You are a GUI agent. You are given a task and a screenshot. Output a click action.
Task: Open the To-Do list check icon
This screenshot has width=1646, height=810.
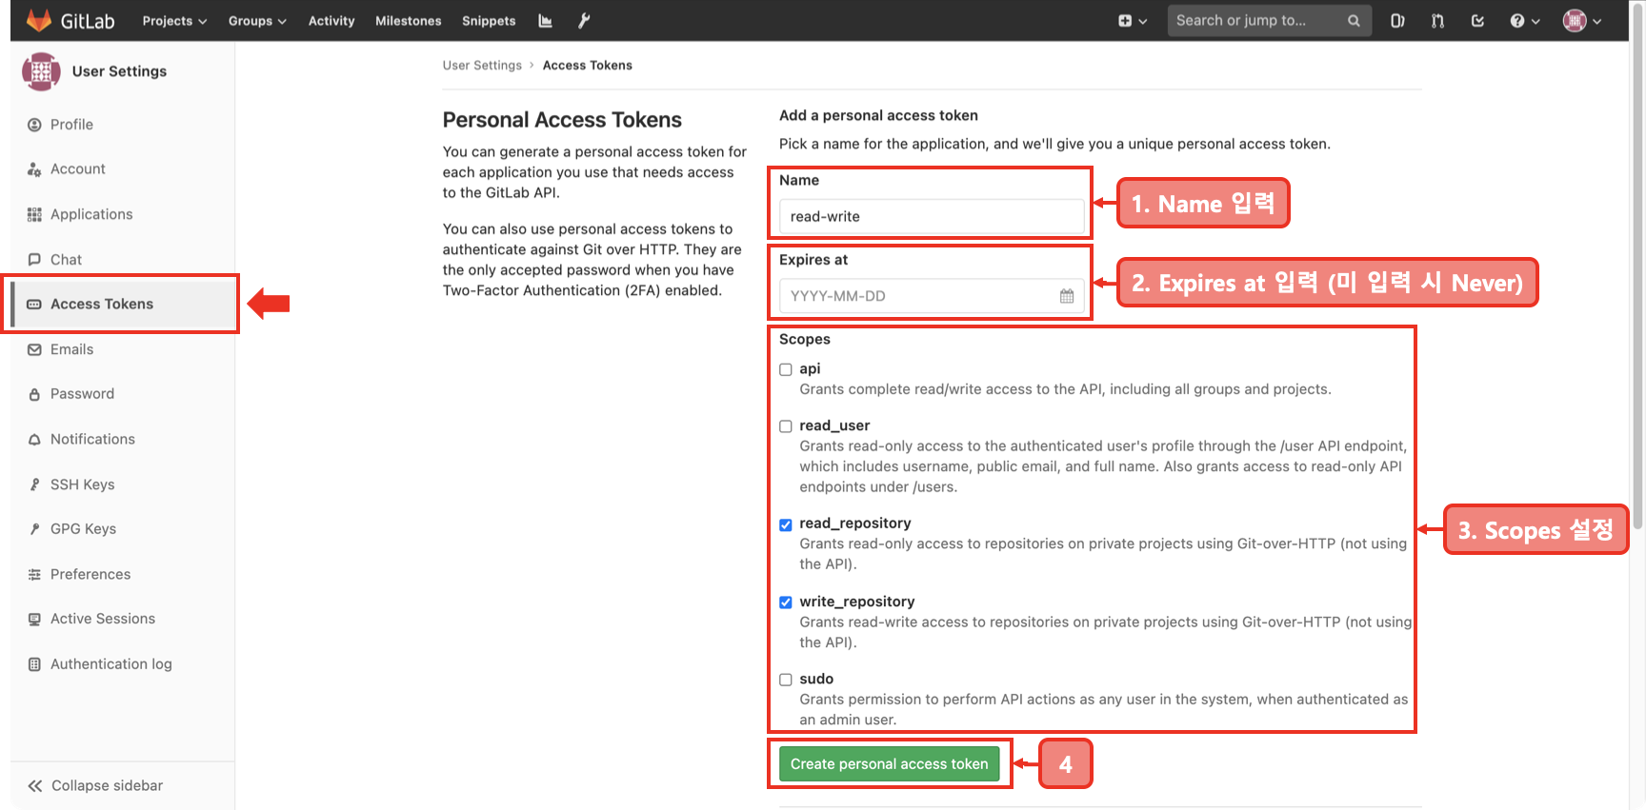click(x=1477, y=21)
